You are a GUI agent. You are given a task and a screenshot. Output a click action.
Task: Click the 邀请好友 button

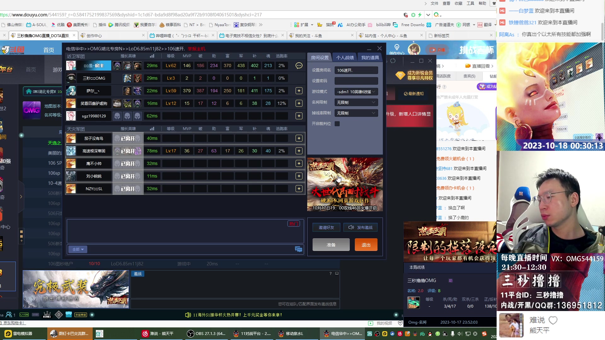(x=326, y=227)
